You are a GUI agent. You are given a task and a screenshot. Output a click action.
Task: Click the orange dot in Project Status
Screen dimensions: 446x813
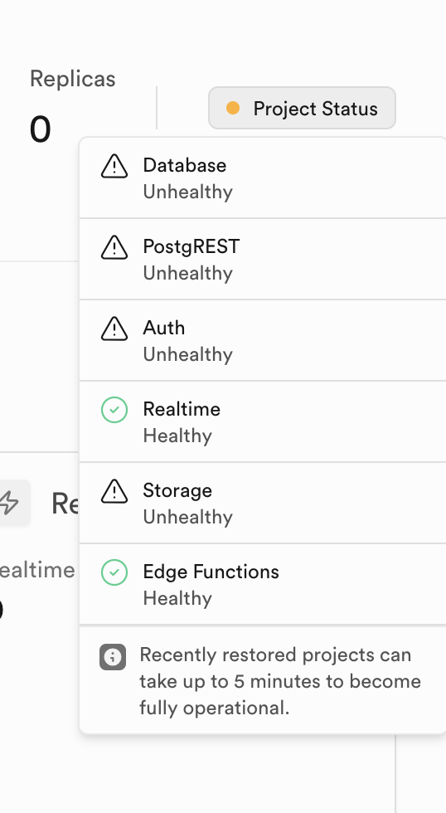click(x=233, y=108)
